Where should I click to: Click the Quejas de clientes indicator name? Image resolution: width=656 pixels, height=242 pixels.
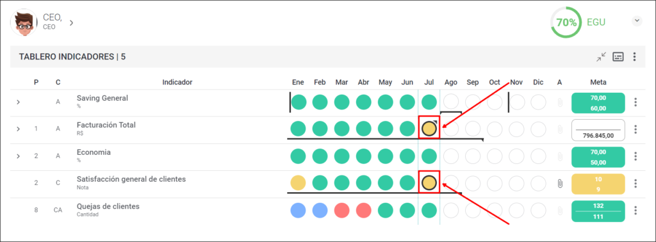[x=108, y=206]
